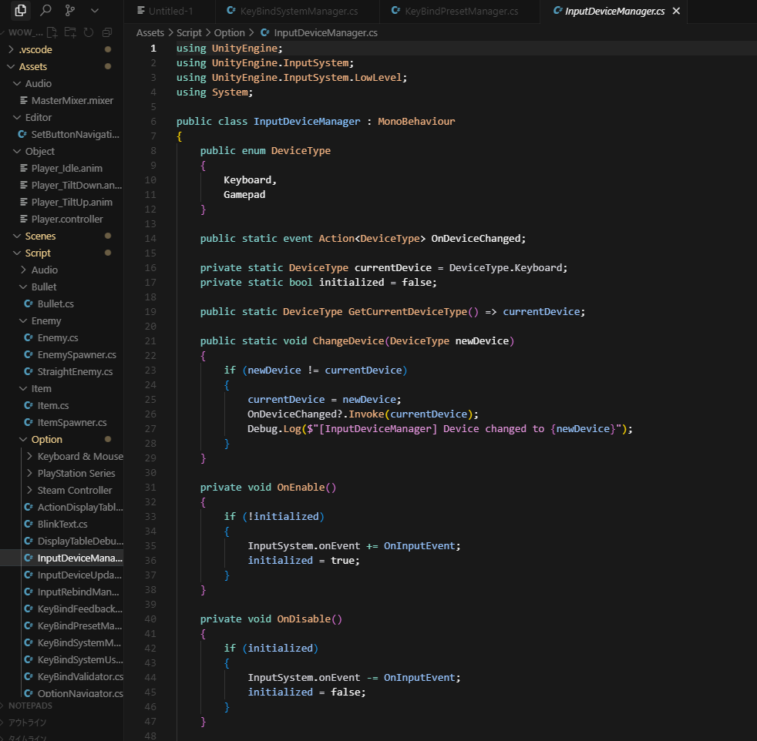Click the New Folder icon in explorer
This screenshot has height=741, width=757.
click(70, 32)
